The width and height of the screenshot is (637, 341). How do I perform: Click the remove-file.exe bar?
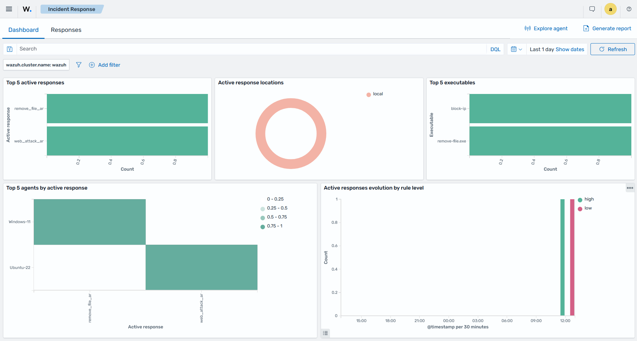point(550,141)
